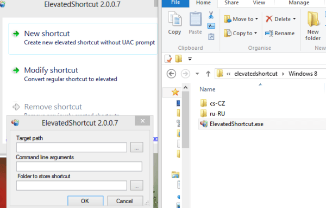Click the dialog's ElevatedShortcut title icon
326x208 pixels.
15,123
